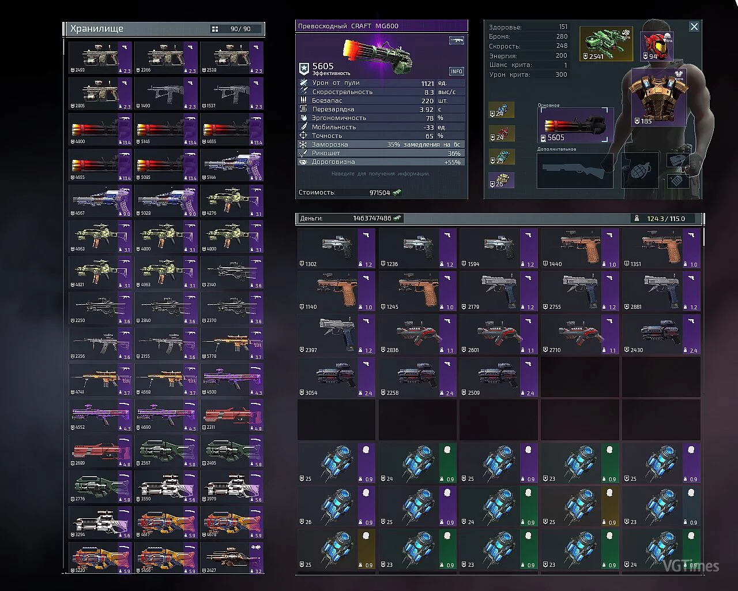Select camo assault rifle rated 4276
This screenshot has height=591, width=738.
(x=232, y=201)
